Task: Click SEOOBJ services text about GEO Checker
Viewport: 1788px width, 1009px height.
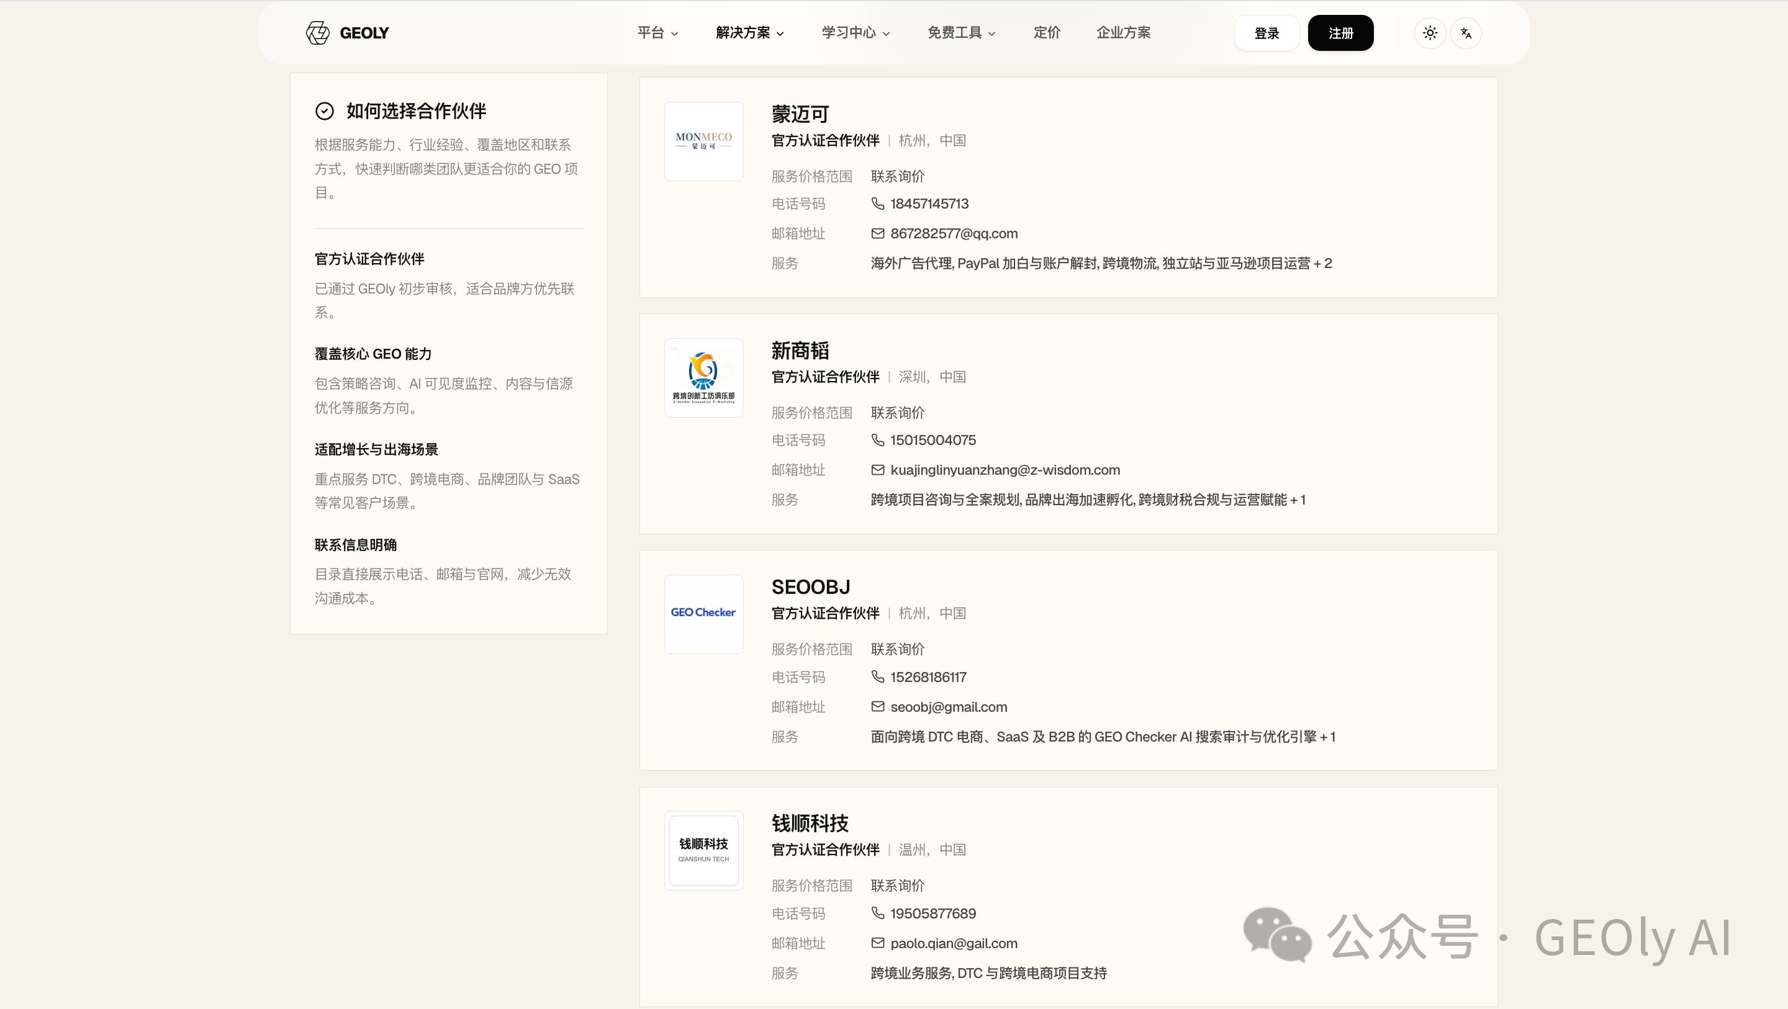Action: pos(1103,737)
